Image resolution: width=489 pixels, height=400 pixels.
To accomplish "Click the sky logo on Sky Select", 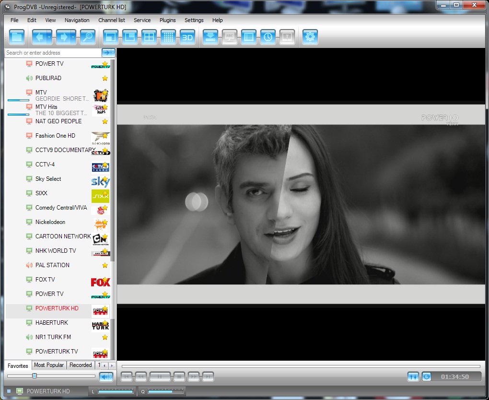I will (x=100, y=181).
